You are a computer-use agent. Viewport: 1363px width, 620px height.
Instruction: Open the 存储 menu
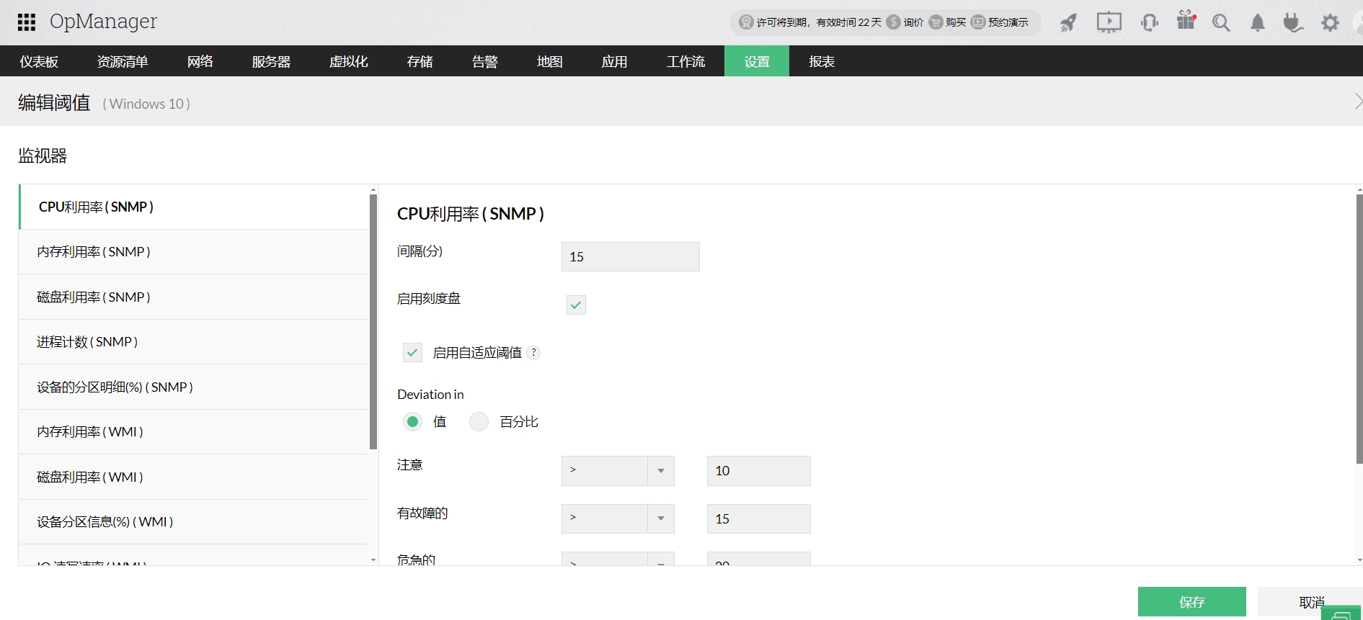419,61
